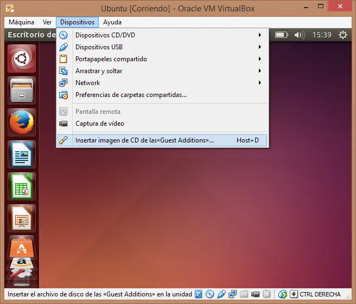Click the USB plug icon in menu
The image size is (356, 304).
click(63, 47)
